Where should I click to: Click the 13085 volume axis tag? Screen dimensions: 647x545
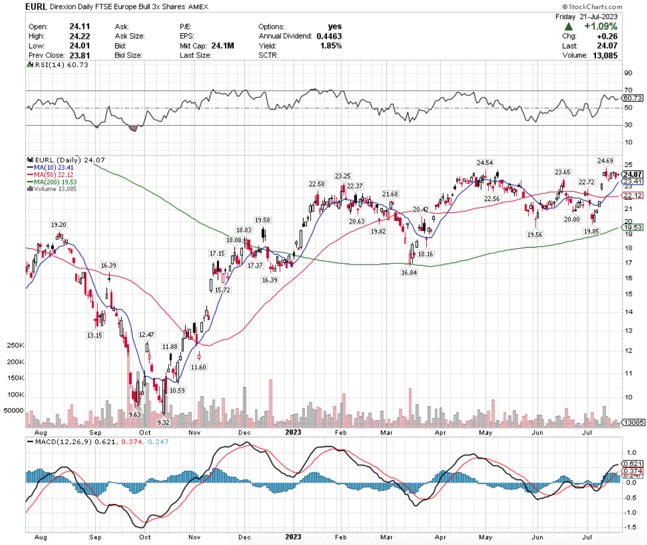[x=634, y=422]
